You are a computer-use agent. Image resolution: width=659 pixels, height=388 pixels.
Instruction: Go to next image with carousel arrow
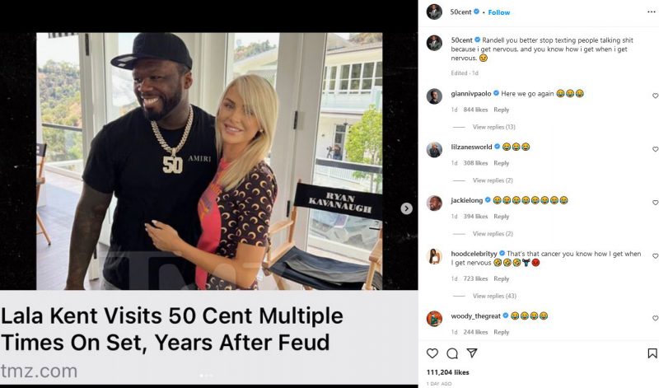406,208
